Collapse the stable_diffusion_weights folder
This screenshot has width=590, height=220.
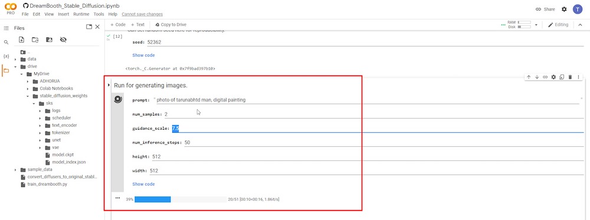click(x=28, y=96)
